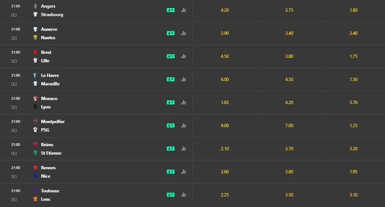Pick Lille away win at 1.75

point(354,56)
